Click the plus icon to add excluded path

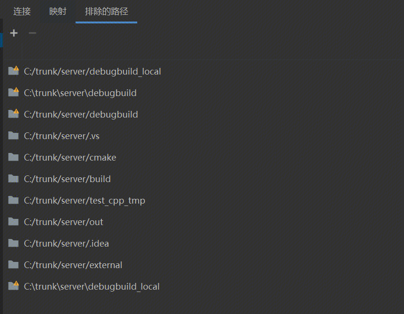14,33
